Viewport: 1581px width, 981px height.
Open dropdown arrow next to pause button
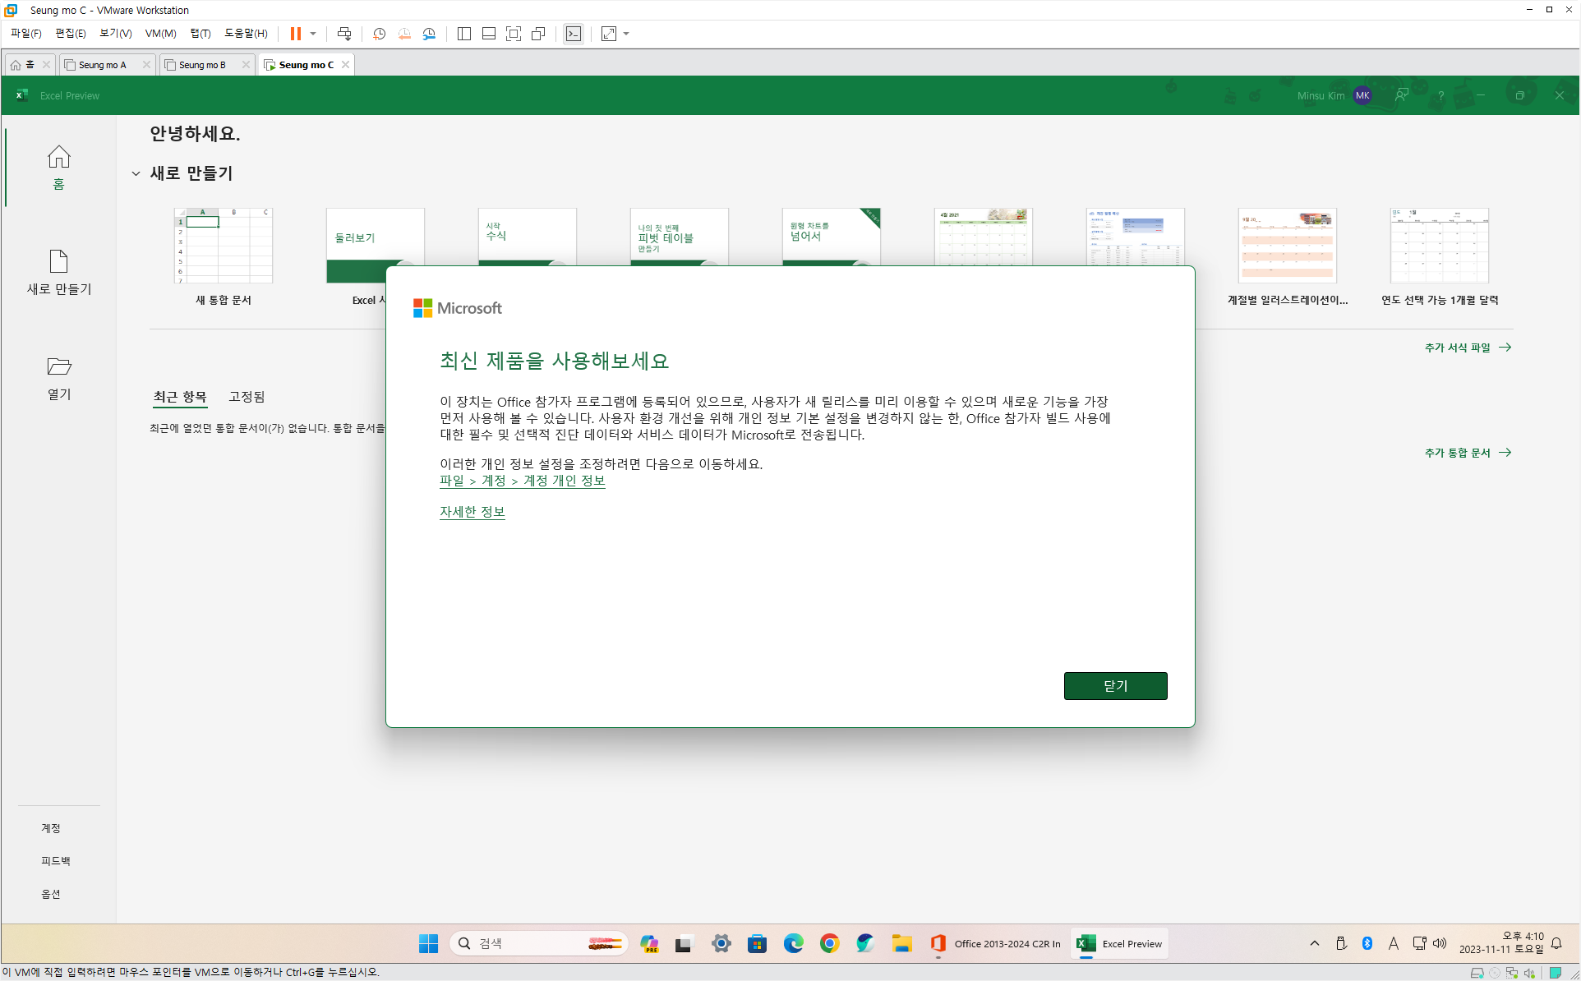coord(313,34)
